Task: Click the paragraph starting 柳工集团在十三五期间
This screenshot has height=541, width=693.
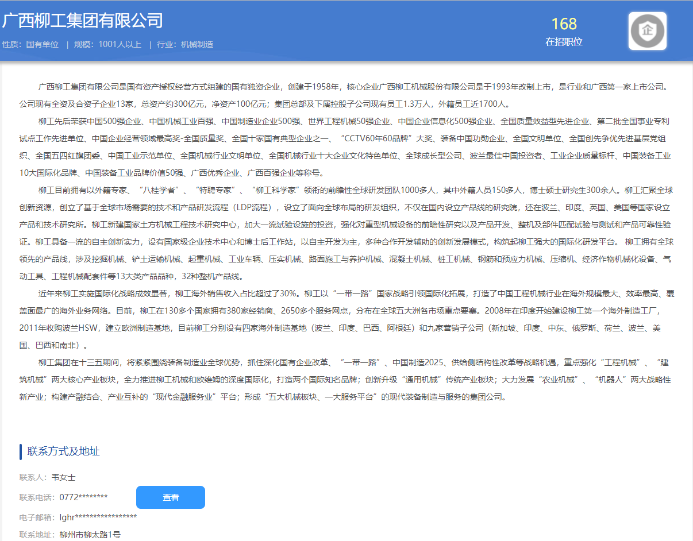Action: click(x=346, y=380)
